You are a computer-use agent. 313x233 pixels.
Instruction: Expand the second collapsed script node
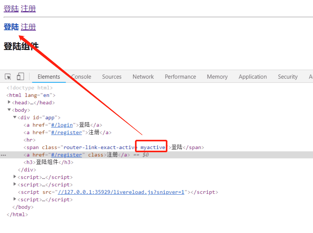[x=15, y=184]
